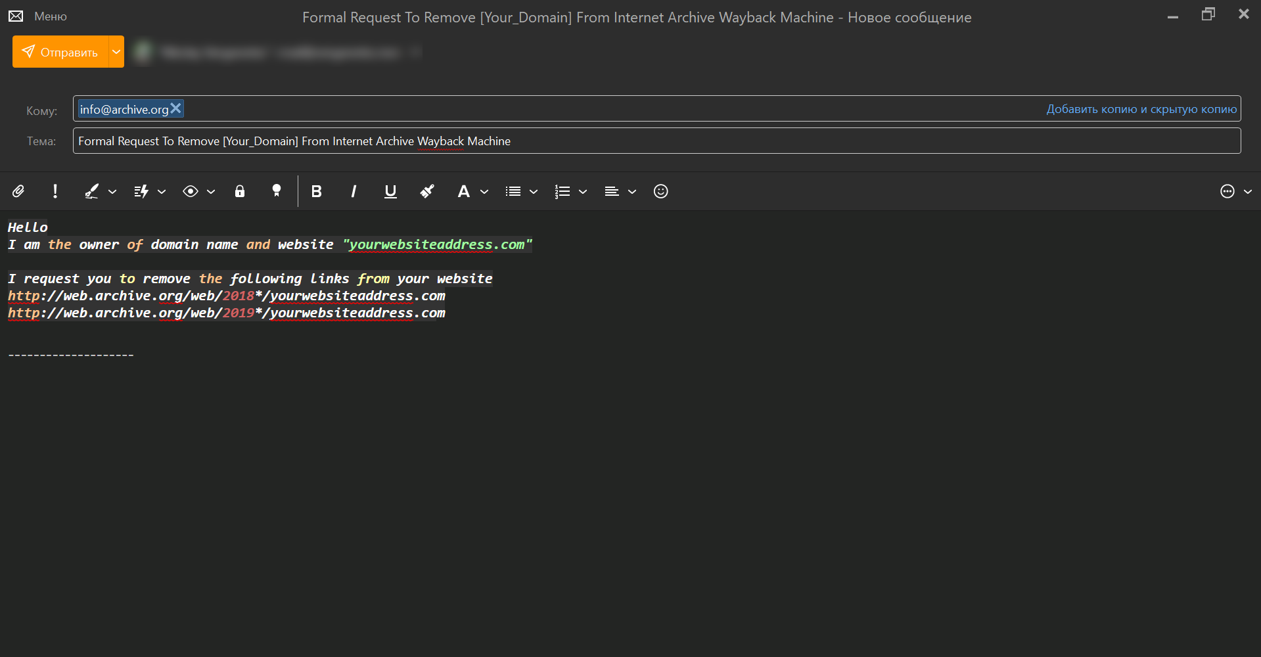
Task: Open the Меню menu
Action: [50, 16]
